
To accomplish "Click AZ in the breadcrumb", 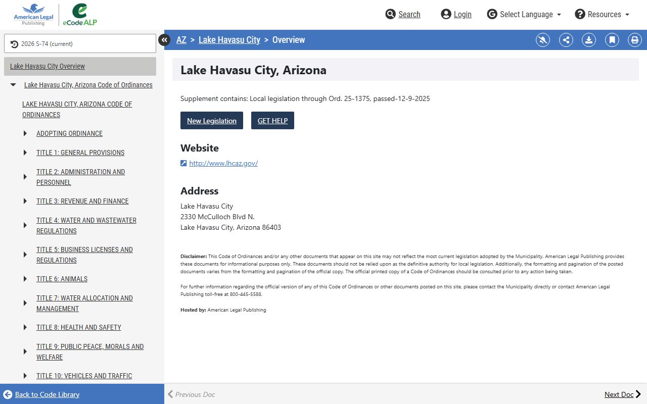I will pos(181,40).
